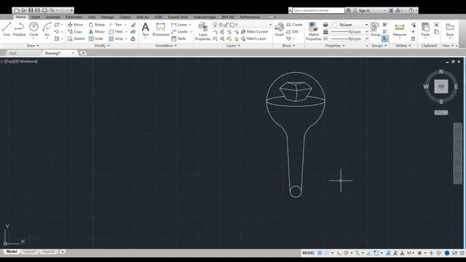Expand the Layers panel

233,46
